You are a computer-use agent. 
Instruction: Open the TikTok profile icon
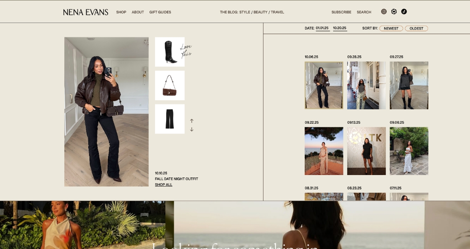(404, 12)
